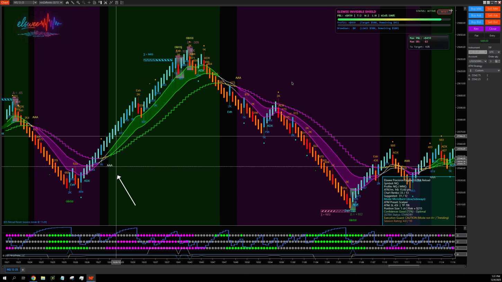Open the chart Properties list icon
This screenshot has height=282, width=502.
pos(122,2)
